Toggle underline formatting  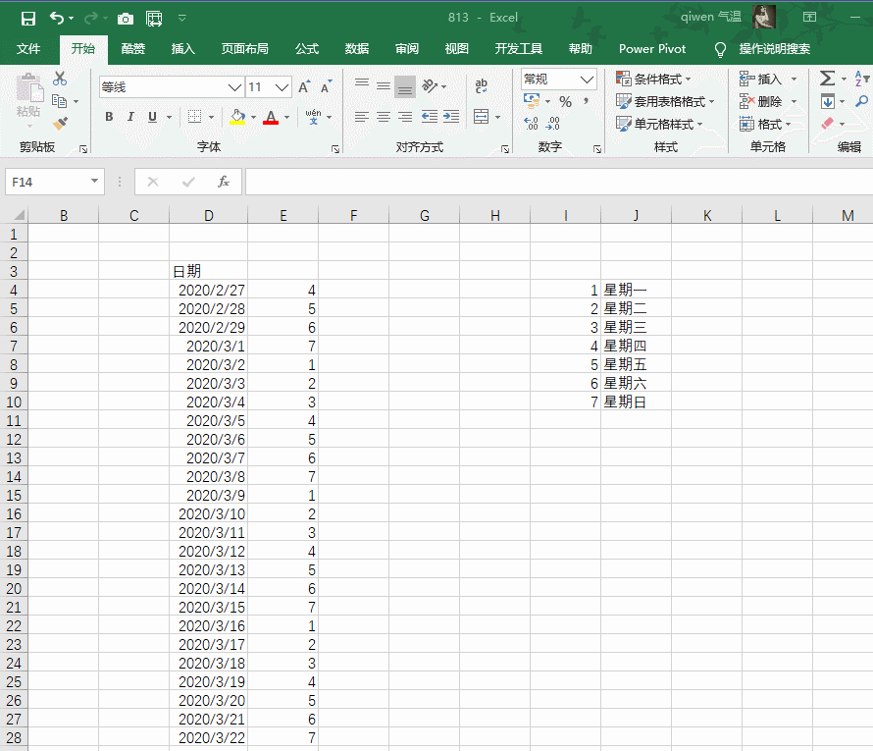point(152,117)
